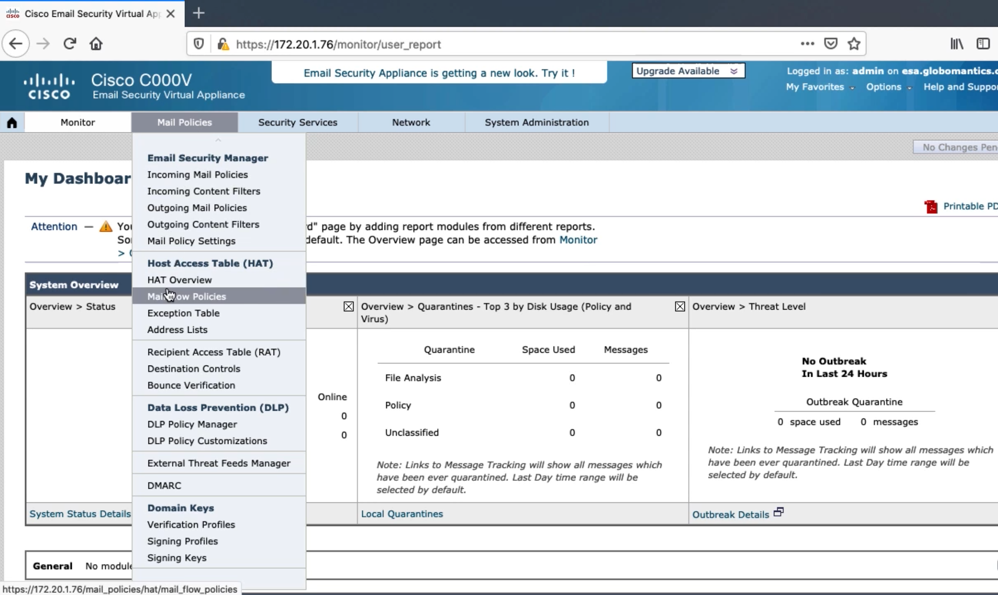The height and width of the screenshot is (595, 998).
Task: Open the Network menu tab
Action: coord(411,122)
